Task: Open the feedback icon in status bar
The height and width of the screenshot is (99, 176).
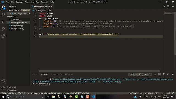Action: click(x=169, y=93)
